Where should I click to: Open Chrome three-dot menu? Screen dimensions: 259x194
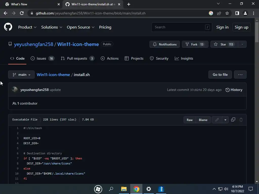[x=253, y=13]
